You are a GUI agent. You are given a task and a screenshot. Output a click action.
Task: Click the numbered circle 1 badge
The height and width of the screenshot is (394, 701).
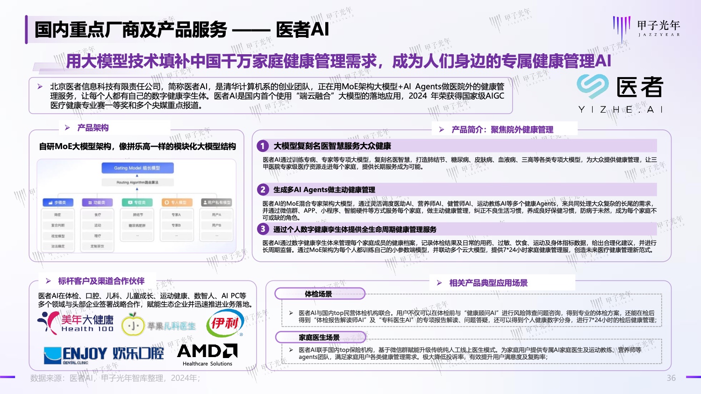[263, 146]
